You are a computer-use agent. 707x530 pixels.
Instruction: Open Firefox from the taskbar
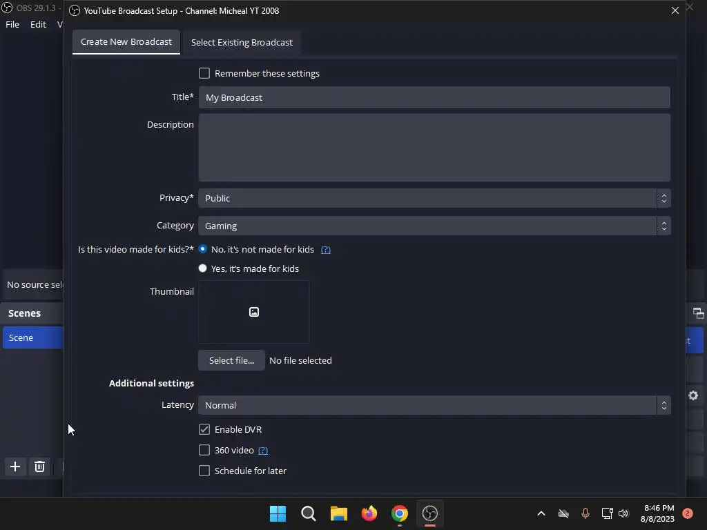(369, 513)
